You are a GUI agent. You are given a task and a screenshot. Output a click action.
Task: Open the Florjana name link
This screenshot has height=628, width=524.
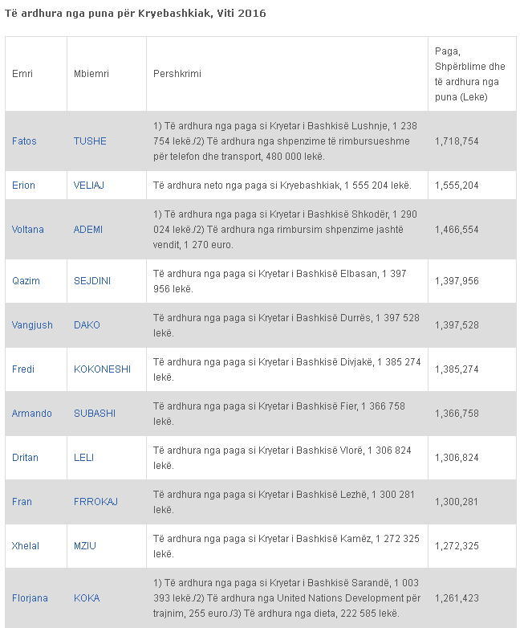[x=29, y=598]
